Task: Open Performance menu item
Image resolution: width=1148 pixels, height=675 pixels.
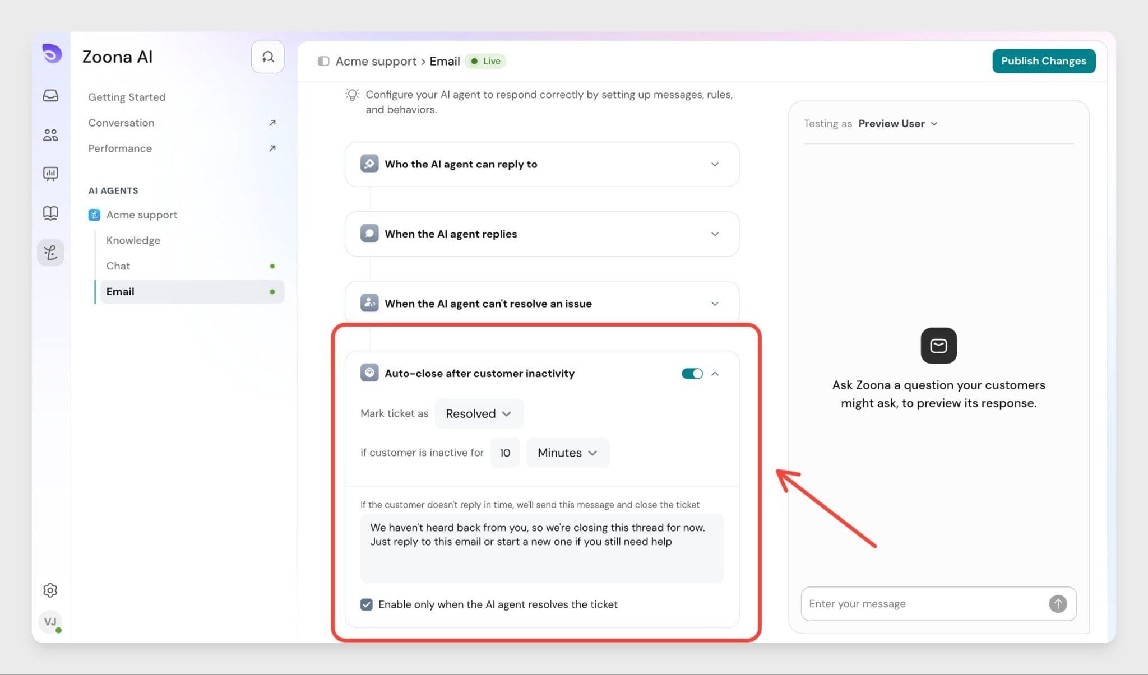Action: tap(120, 148)
